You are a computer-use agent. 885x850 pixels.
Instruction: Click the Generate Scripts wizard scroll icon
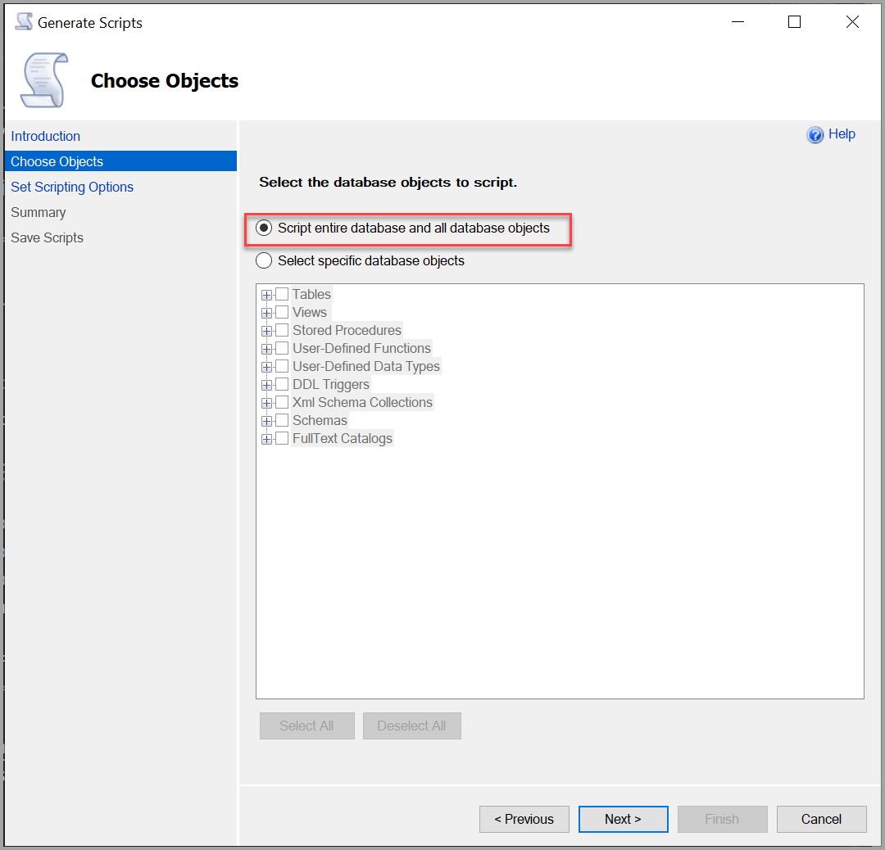(x=41, y=79)
